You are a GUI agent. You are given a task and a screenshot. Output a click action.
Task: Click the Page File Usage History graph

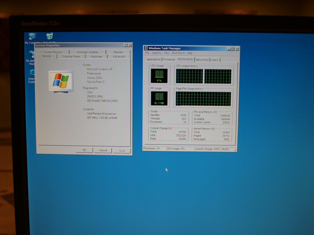pos(203,99)
